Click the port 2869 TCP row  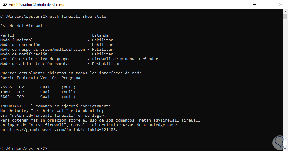pos(38,97)
